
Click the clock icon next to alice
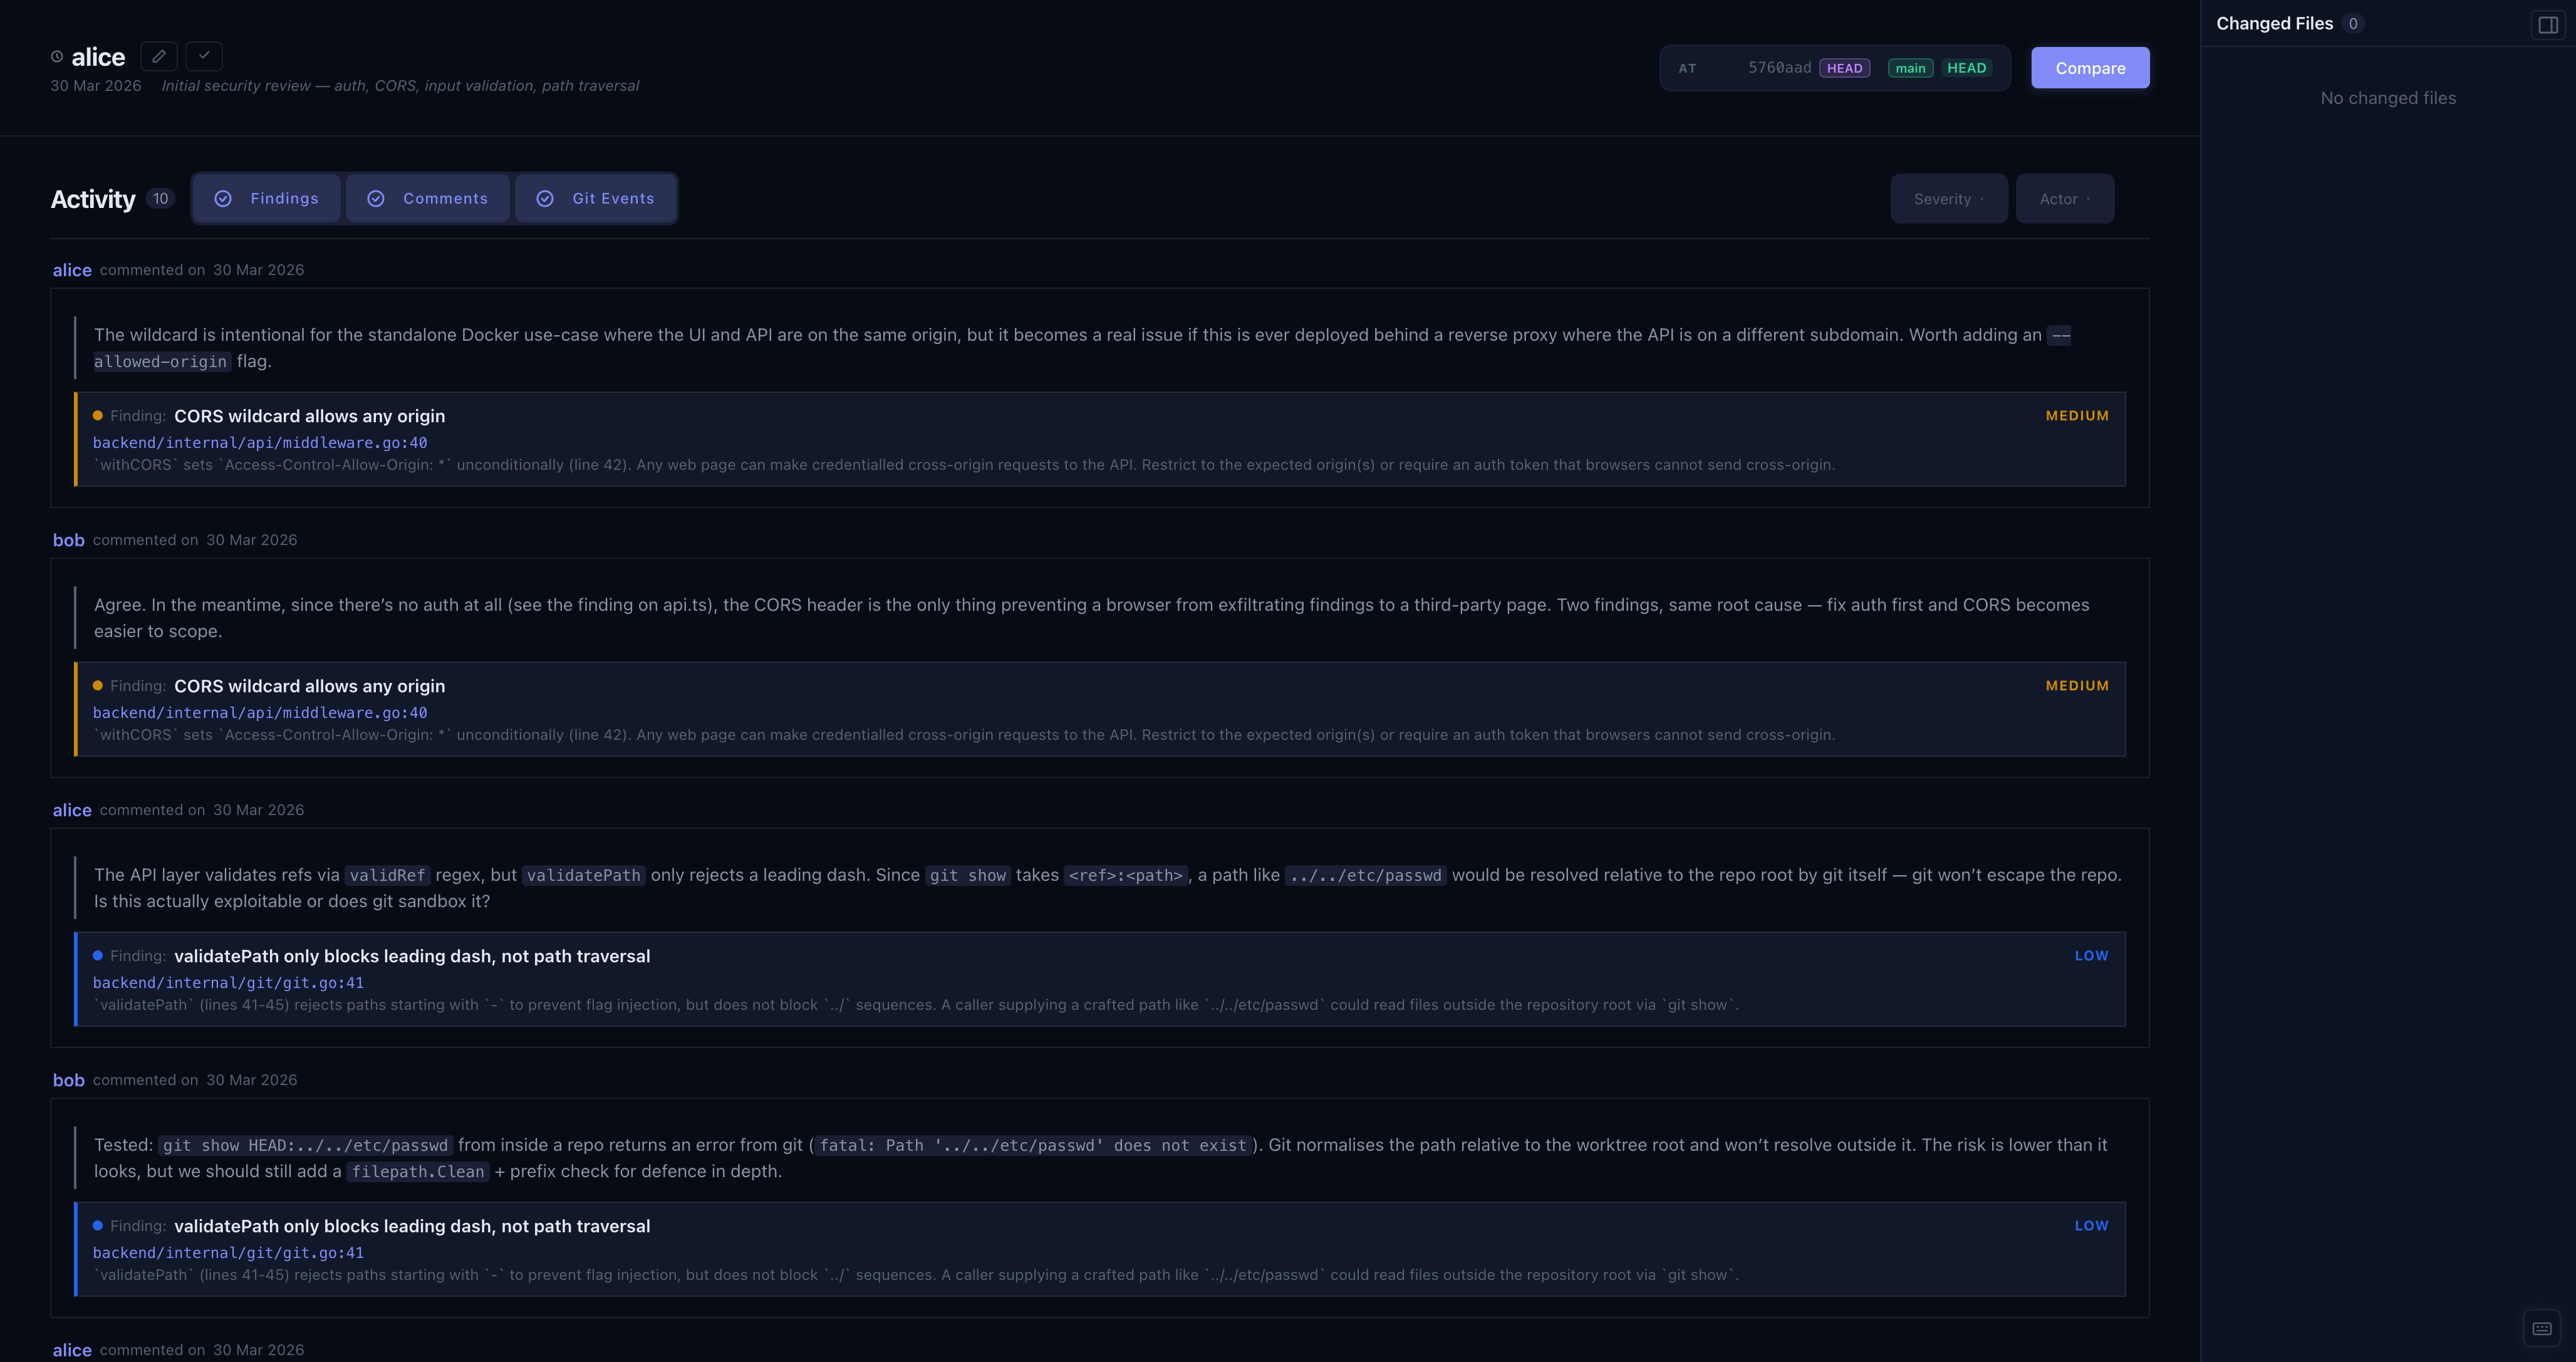[x=57, y=56]
